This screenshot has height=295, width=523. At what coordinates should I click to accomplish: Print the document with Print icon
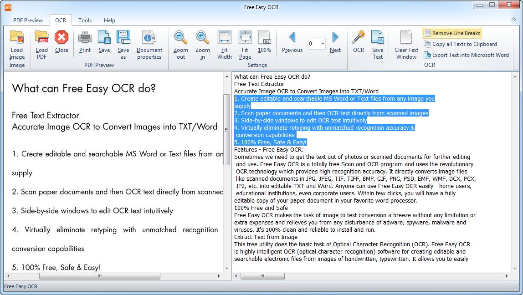pos(85,37)
